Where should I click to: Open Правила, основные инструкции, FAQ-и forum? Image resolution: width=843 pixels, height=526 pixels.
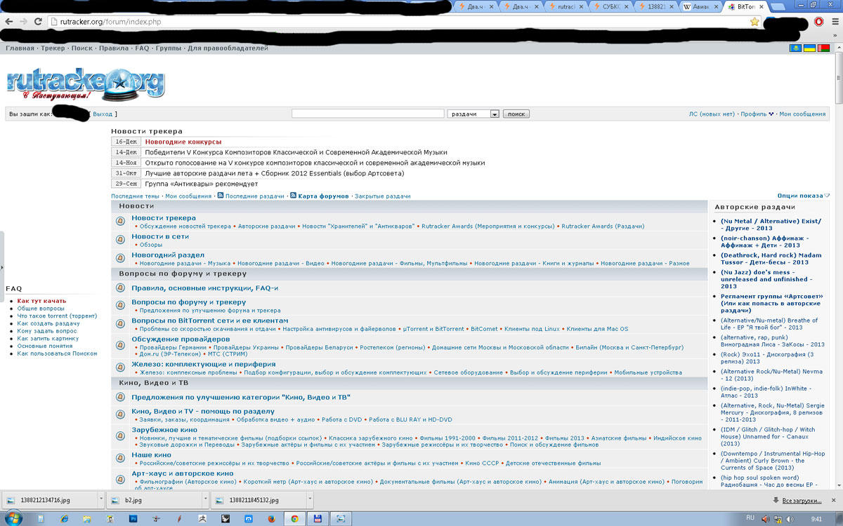pyautogui.click(x=205, y=288)
